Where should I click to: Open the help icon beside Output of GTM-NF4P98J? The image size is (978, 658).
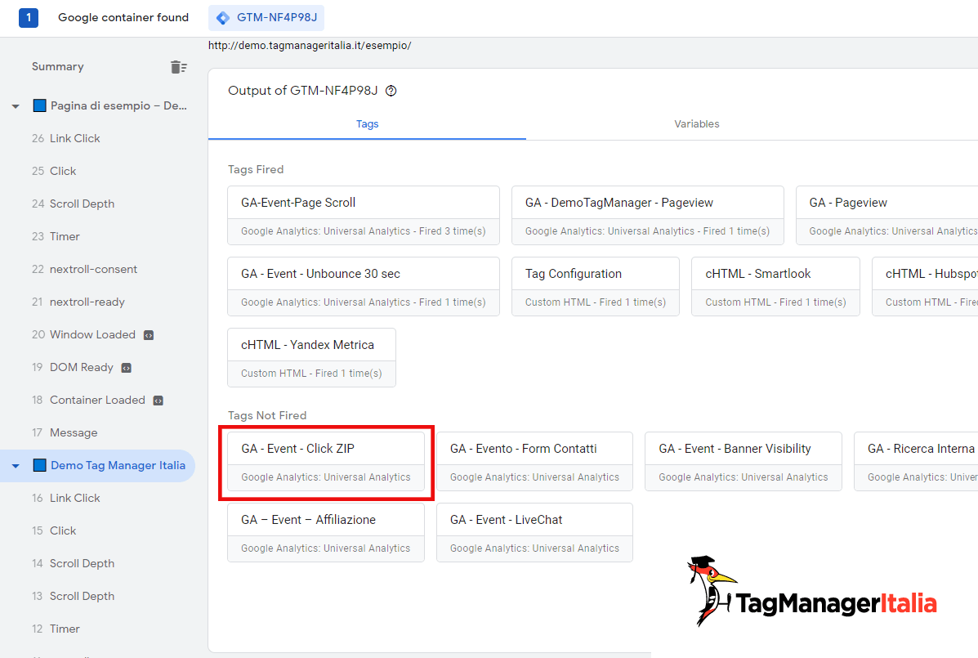tap(391, 91)
